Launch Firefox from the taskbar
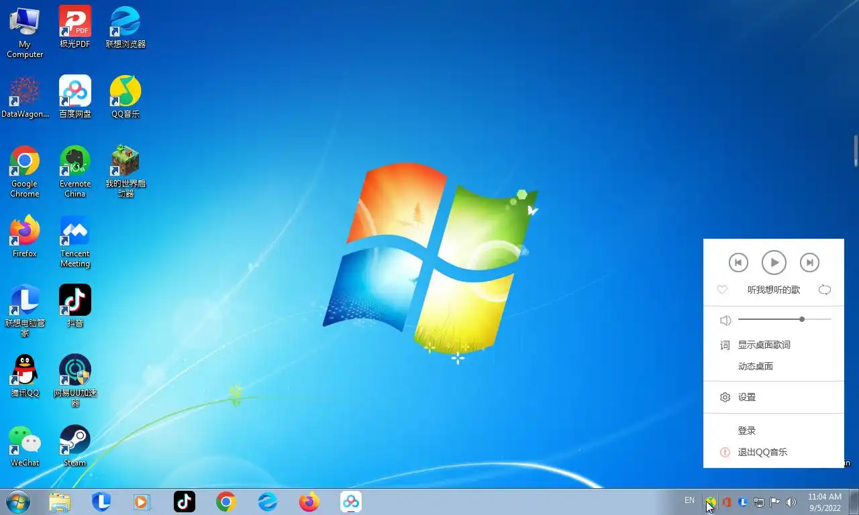This screenshot has height=515, width=859. [x=309, y=502]
